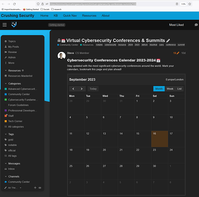Click the orange 19 edits pencil

coord(176,53)
